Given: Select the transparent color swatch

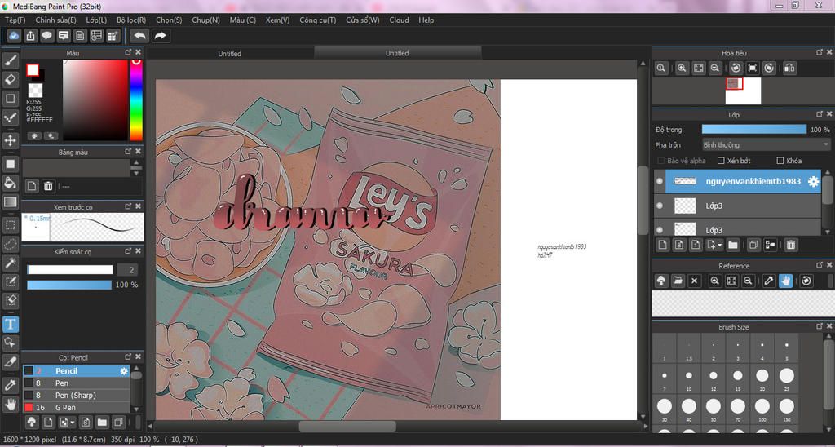Looking at the screenshot, I should click(35, 90).
